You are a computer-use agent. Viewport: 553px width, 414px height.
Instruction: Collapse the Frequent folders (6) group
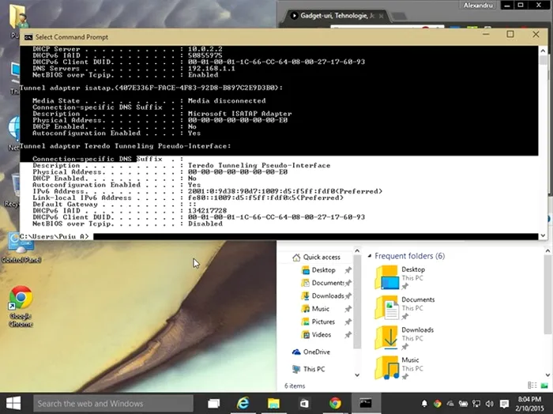369,256
